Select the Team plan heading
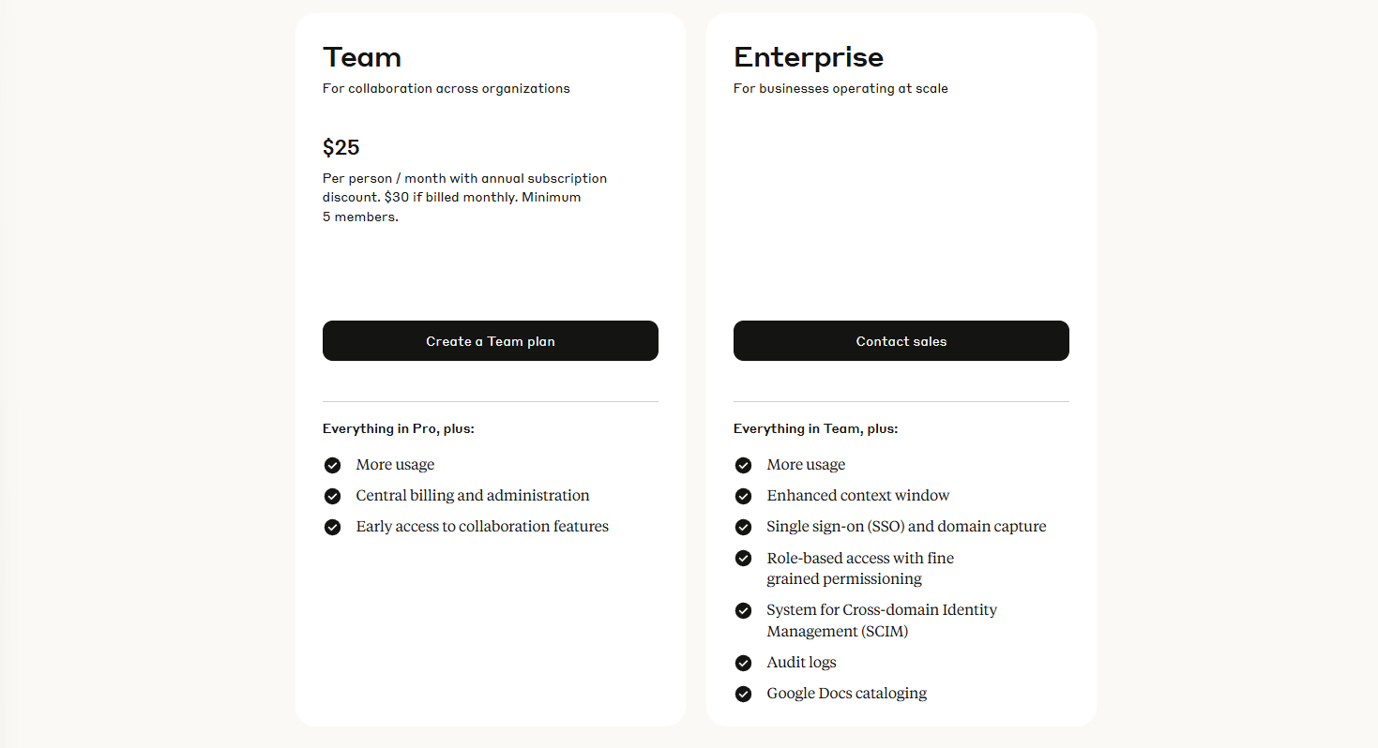 click(x=362, y=57)
